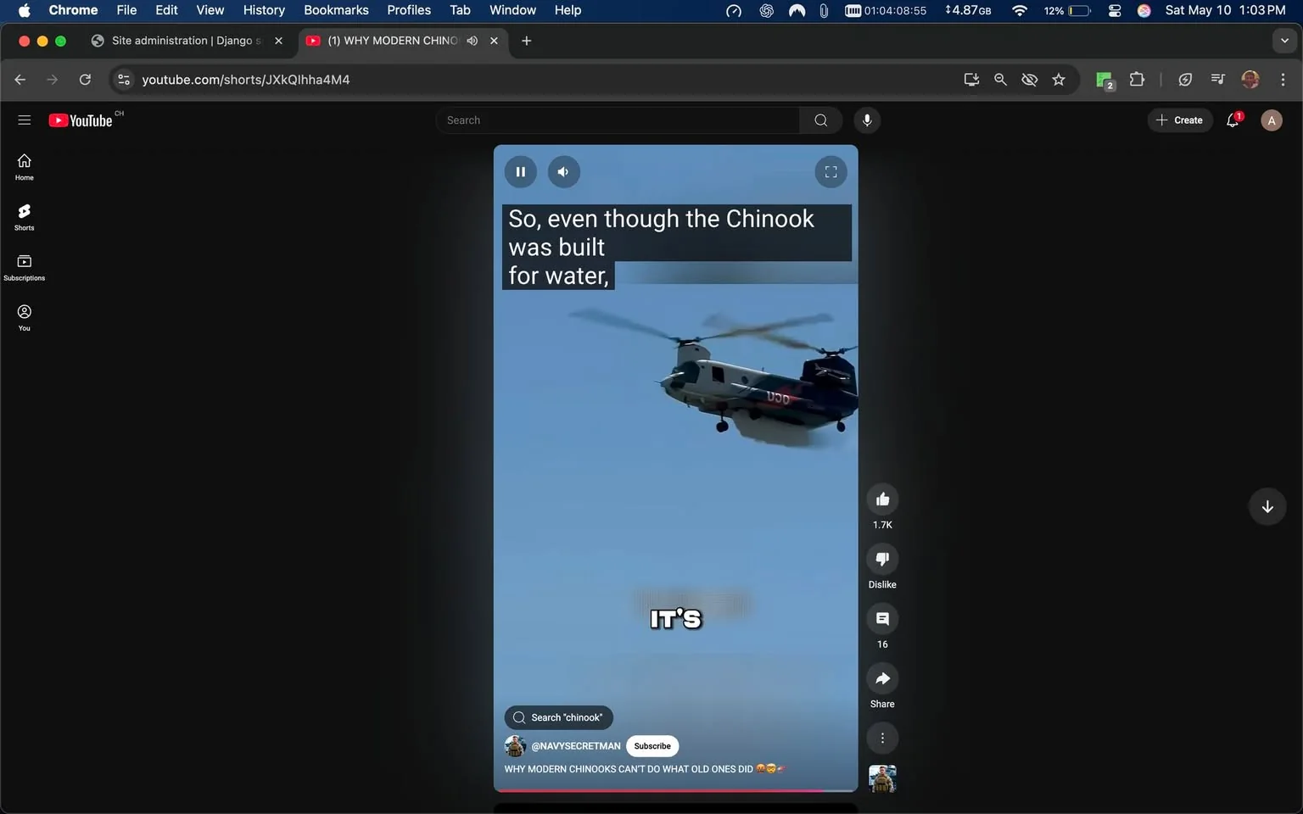
Task: View site information icon in address bar
Action: point(124,80)
